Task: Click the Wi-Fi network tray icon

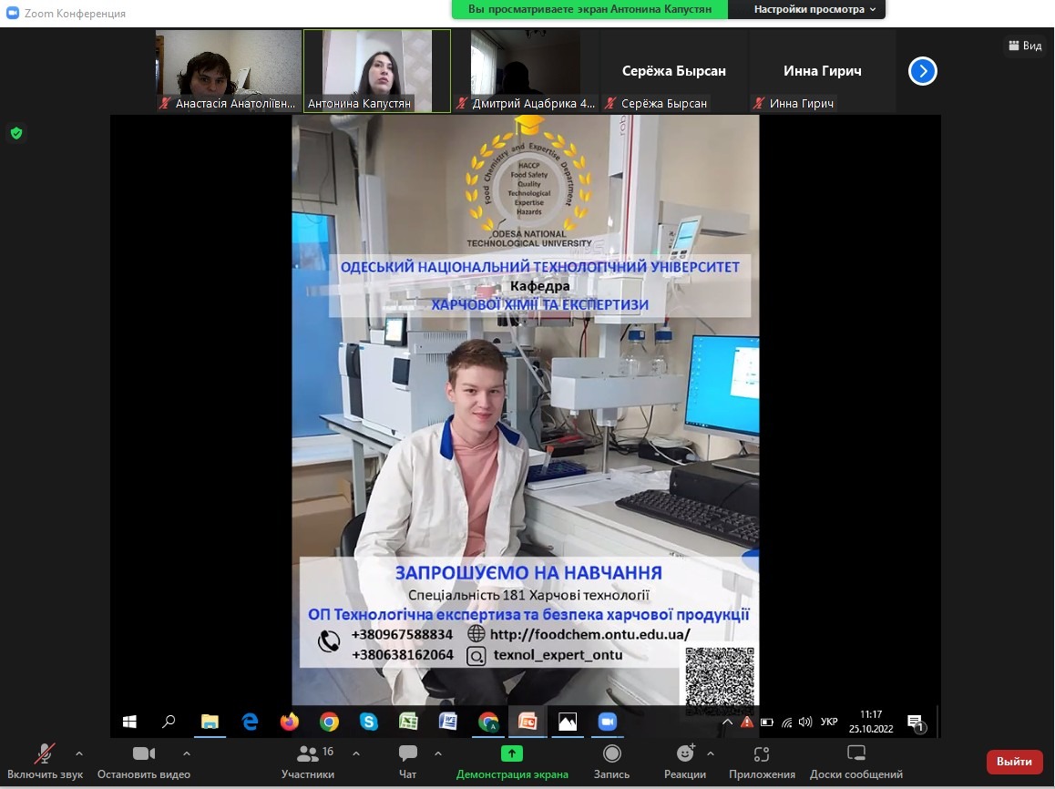Action: pos(786,722)
